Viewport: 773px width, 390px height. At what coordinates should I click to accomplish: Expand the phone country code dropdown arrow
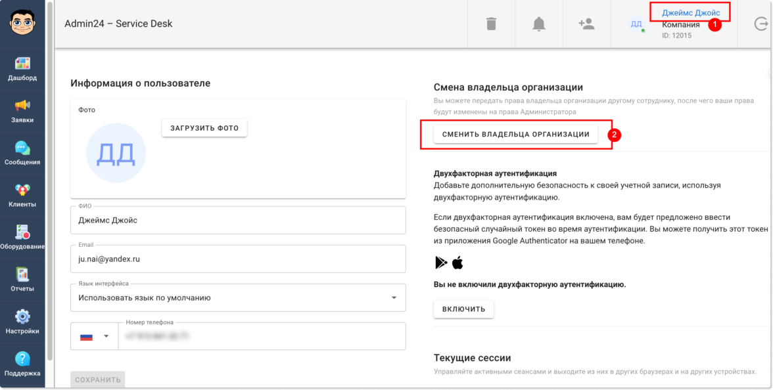[x=106, y=336]
